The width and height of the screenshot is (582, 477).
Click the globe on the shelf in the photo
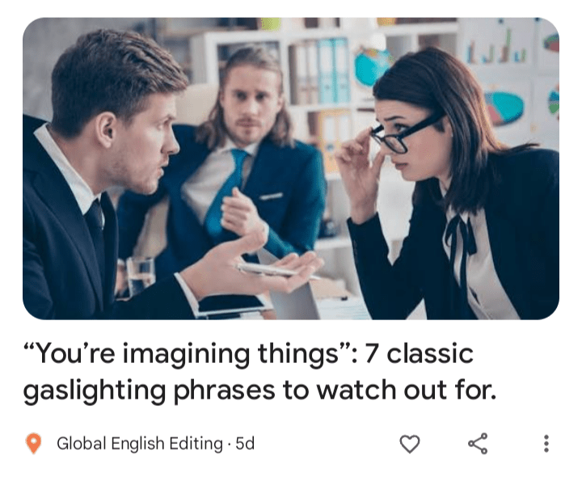tap(372, 67)
